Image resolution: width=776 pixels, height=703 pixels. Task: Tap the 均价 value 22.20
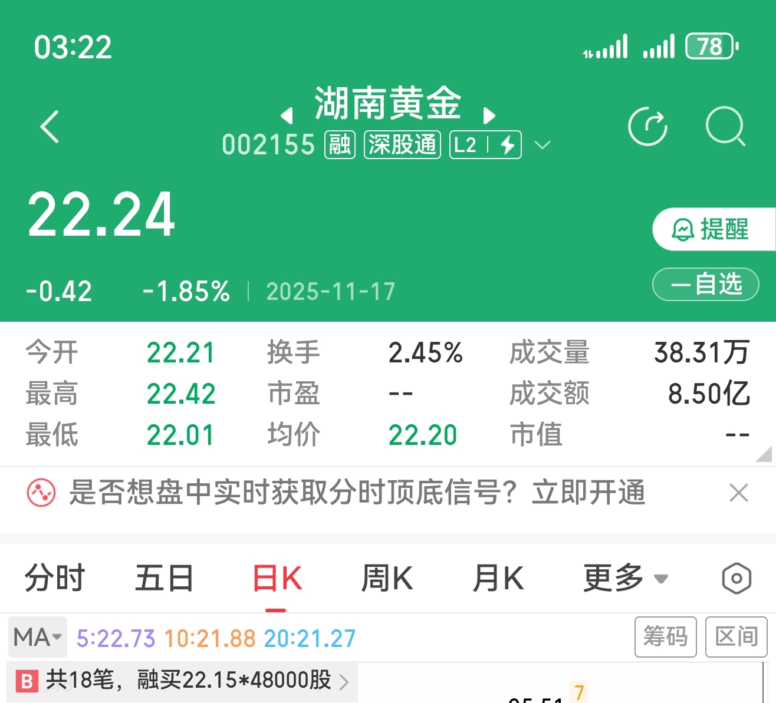423,435
